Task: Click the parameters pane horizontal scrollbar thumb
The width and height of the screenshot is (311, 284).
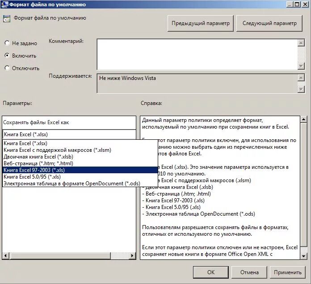Action: pos(60,256)
